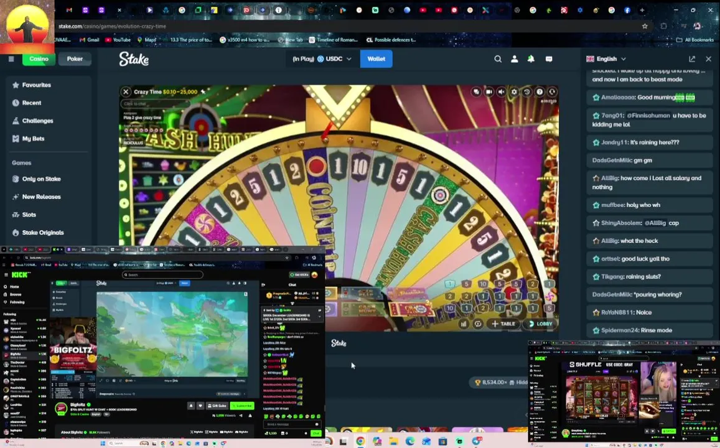Toggle the chat bubble icon

click(549, 58)
